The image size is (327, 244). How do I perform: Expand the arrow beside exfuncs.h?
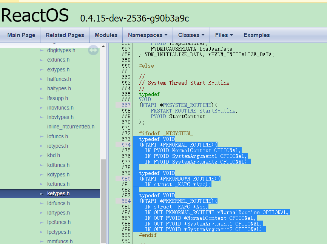point(42,60)
